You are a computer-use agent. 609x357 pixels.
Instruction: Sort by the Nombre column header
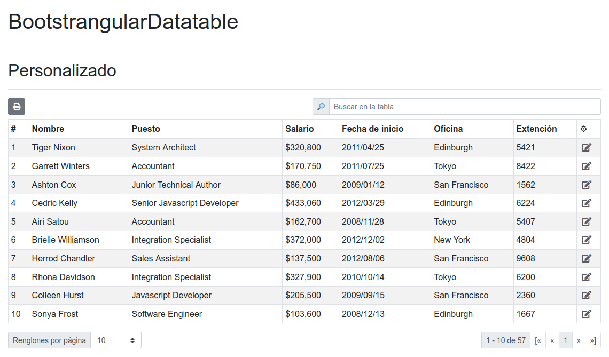(48, 129)
